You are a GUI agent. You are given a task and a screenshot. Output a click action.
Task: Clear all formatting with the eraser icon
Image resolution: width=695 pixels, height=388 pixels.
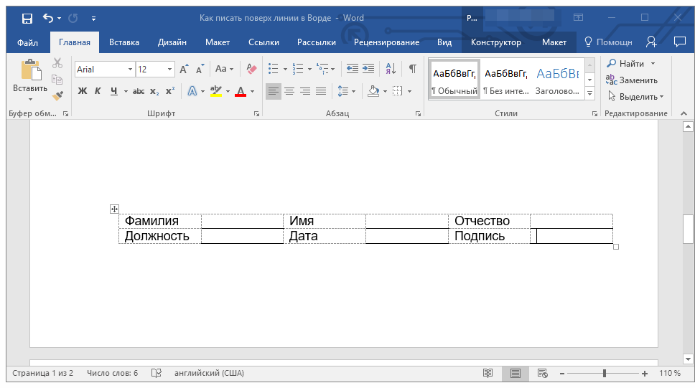pyautogui.click(x=251, y=69)
